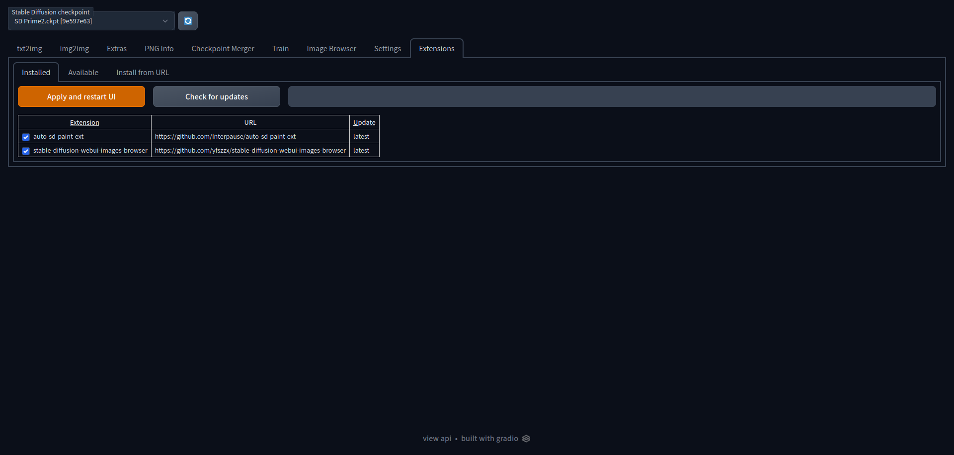Switch to the Checkpoint Merger tab
Screen dimensions: 954x455
coord(223,48)
